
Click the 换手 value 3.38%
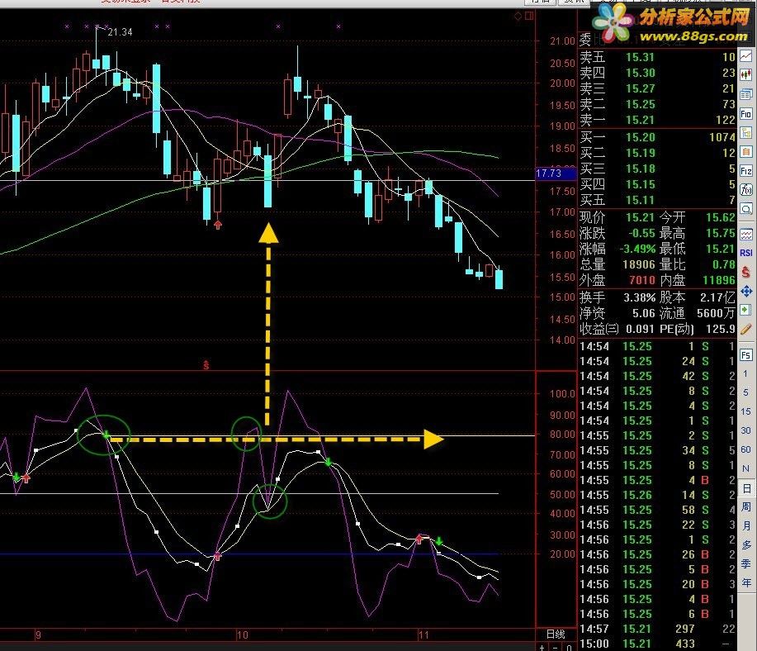(x=639, y=297)
